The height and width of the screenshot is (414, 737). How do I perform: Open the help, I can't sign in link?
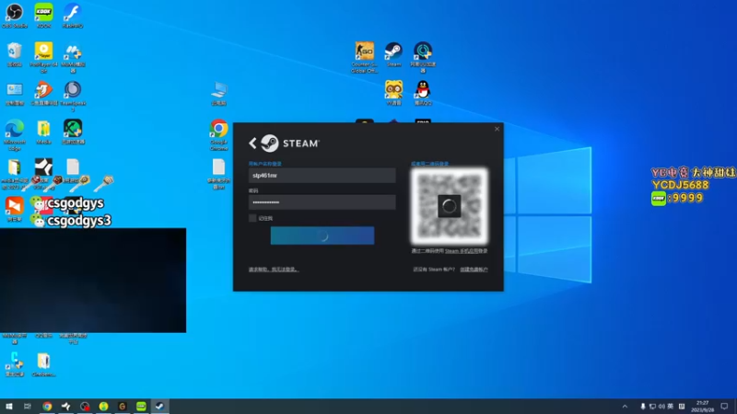pos(274,270)
